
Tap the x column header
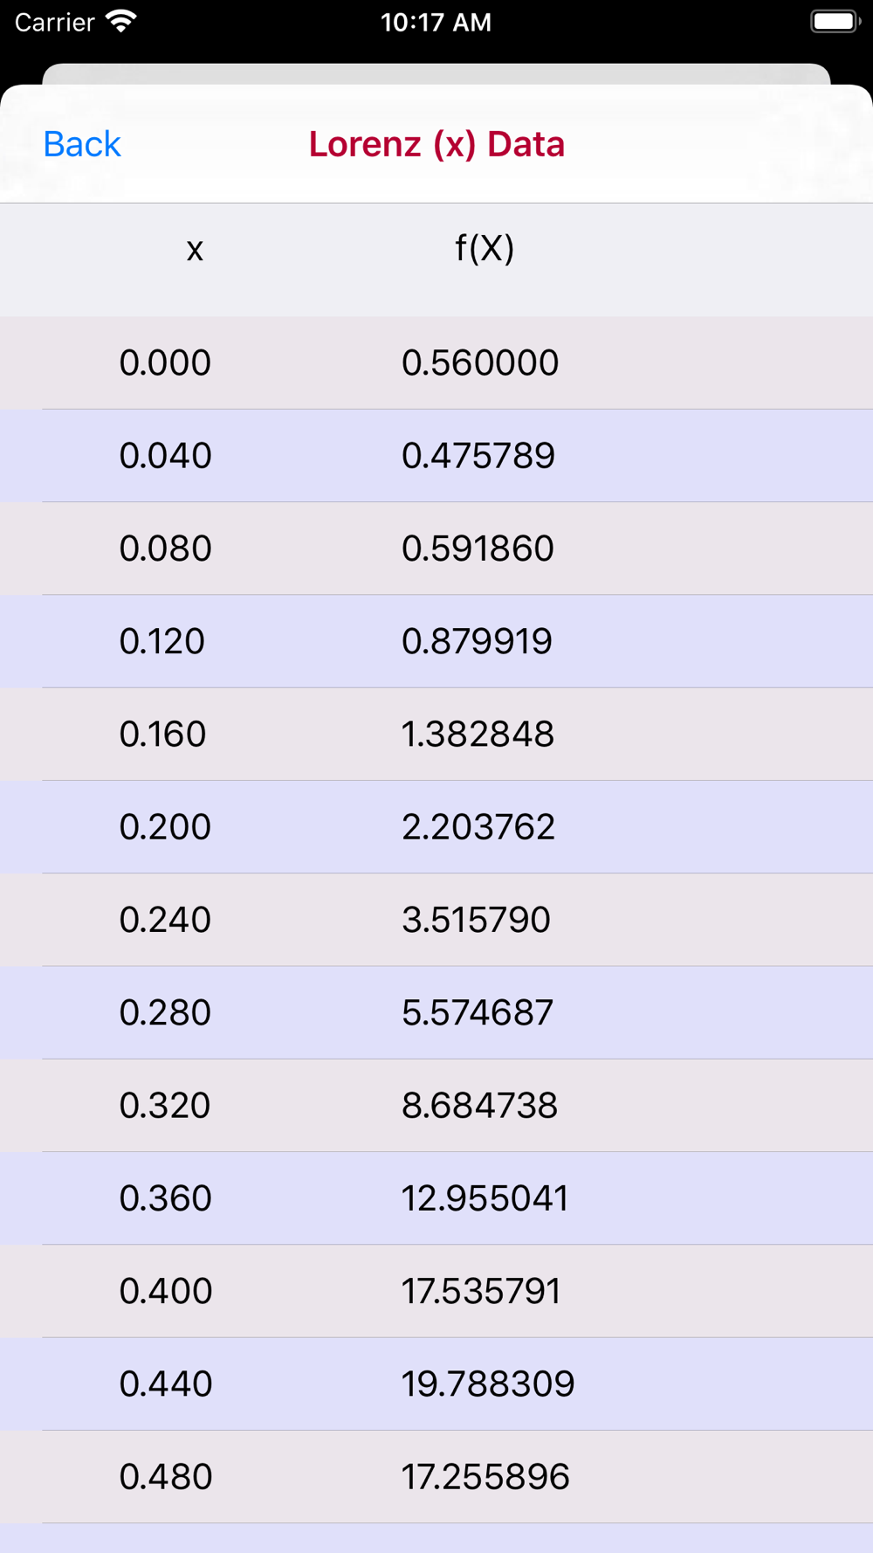[x=195, y=250]
